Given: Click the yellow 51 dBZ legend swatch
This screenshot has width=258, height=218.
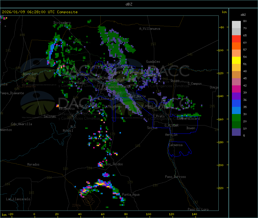Looking at the screenshot, I should click(x=236, y=60).
